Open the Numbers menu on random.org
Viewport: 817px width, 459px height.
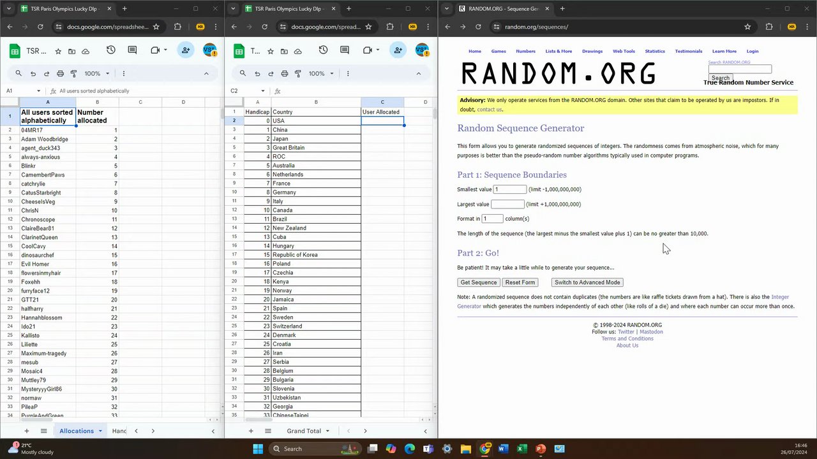(x=525, y=51)
